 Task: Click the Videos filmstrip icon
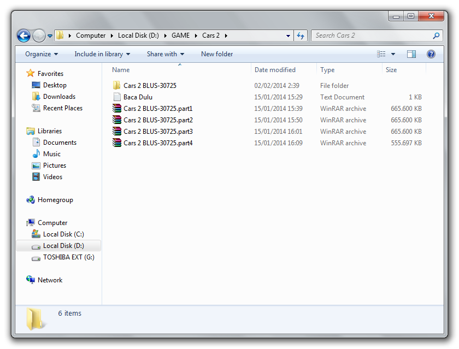pyautogui.click(x=36, y=177)
